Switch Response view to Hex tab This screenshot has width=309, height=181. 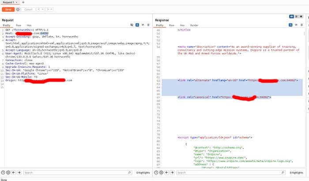[x=182, y=25]
